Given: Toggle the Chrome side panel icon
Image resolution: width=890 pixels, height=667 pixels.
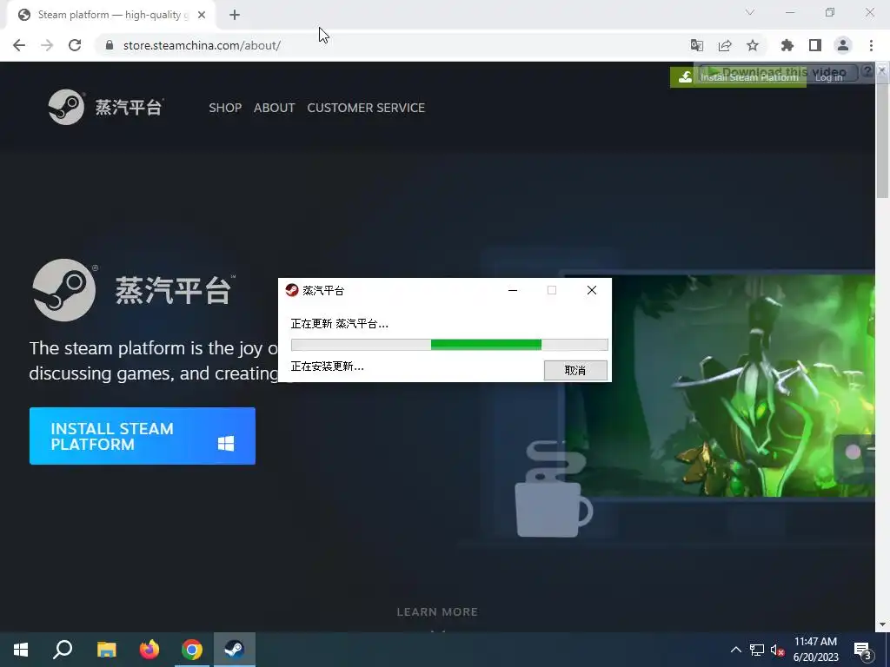Looking at the screenshot, I should (815, 45).
